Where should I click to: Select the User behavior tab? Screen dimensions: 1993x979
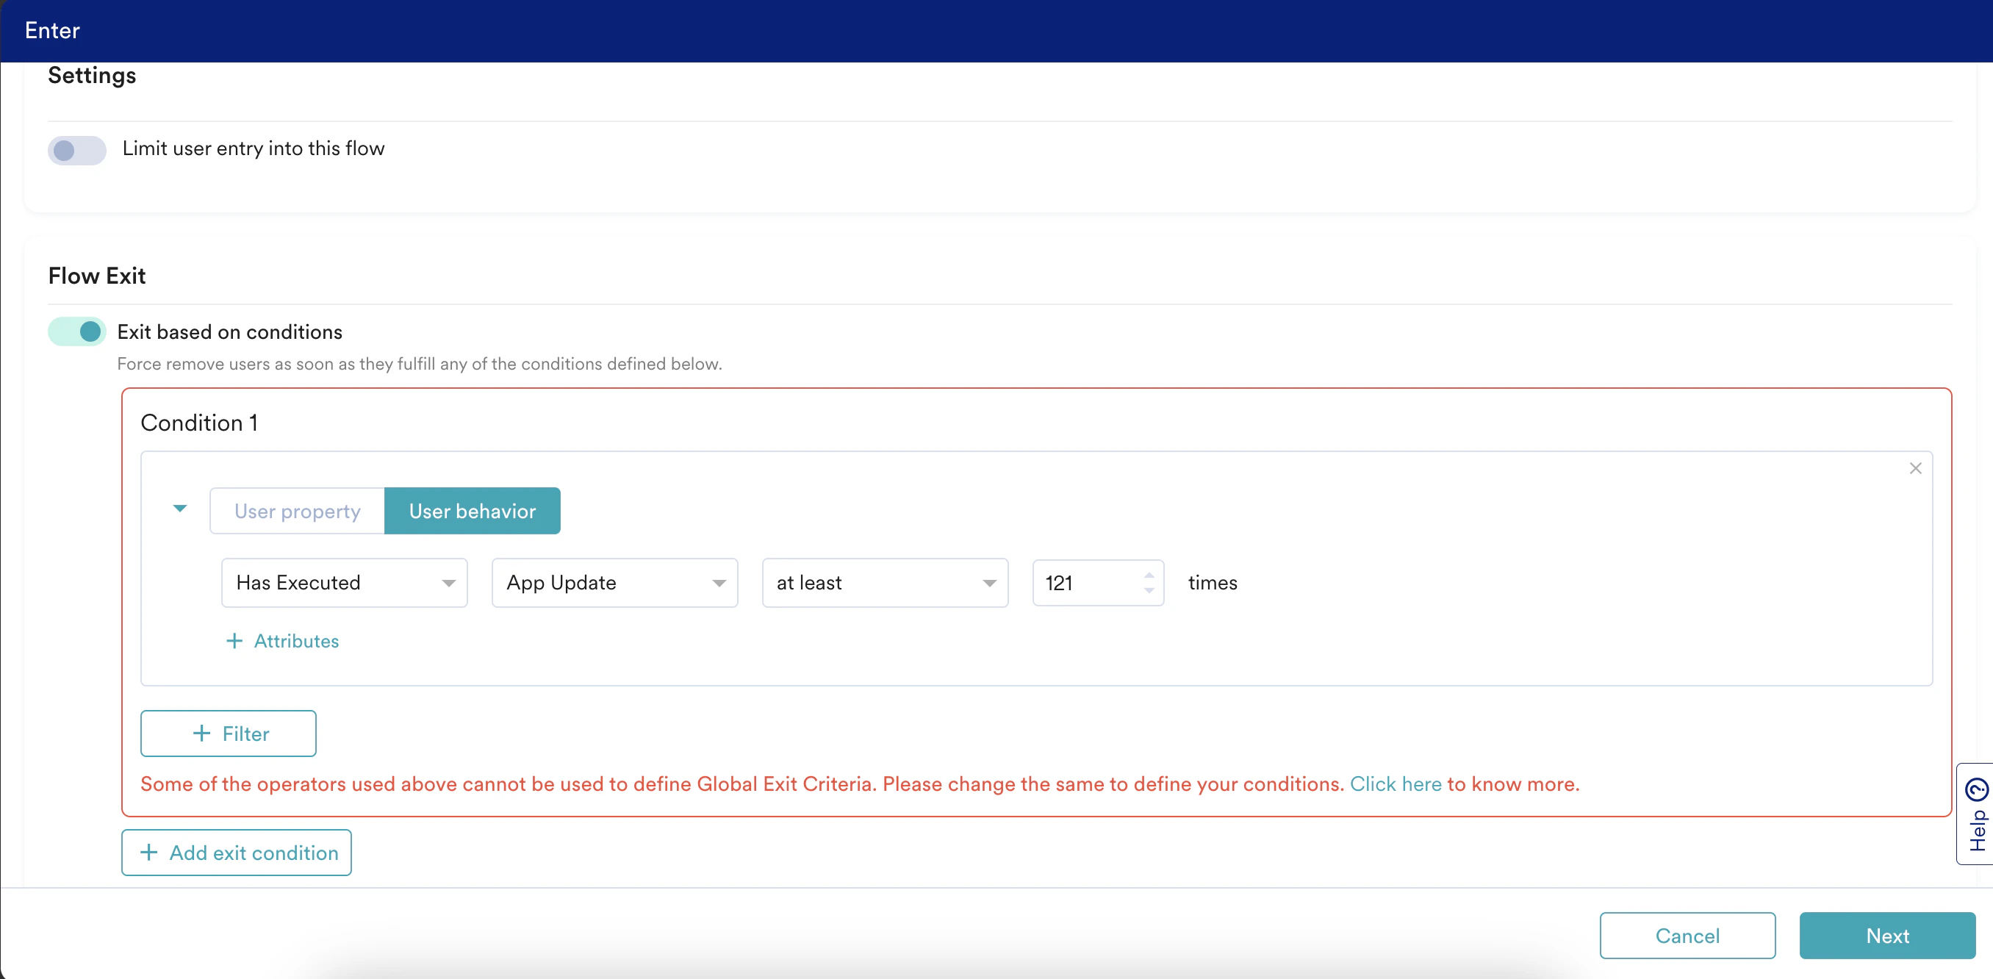click(472, 511)
